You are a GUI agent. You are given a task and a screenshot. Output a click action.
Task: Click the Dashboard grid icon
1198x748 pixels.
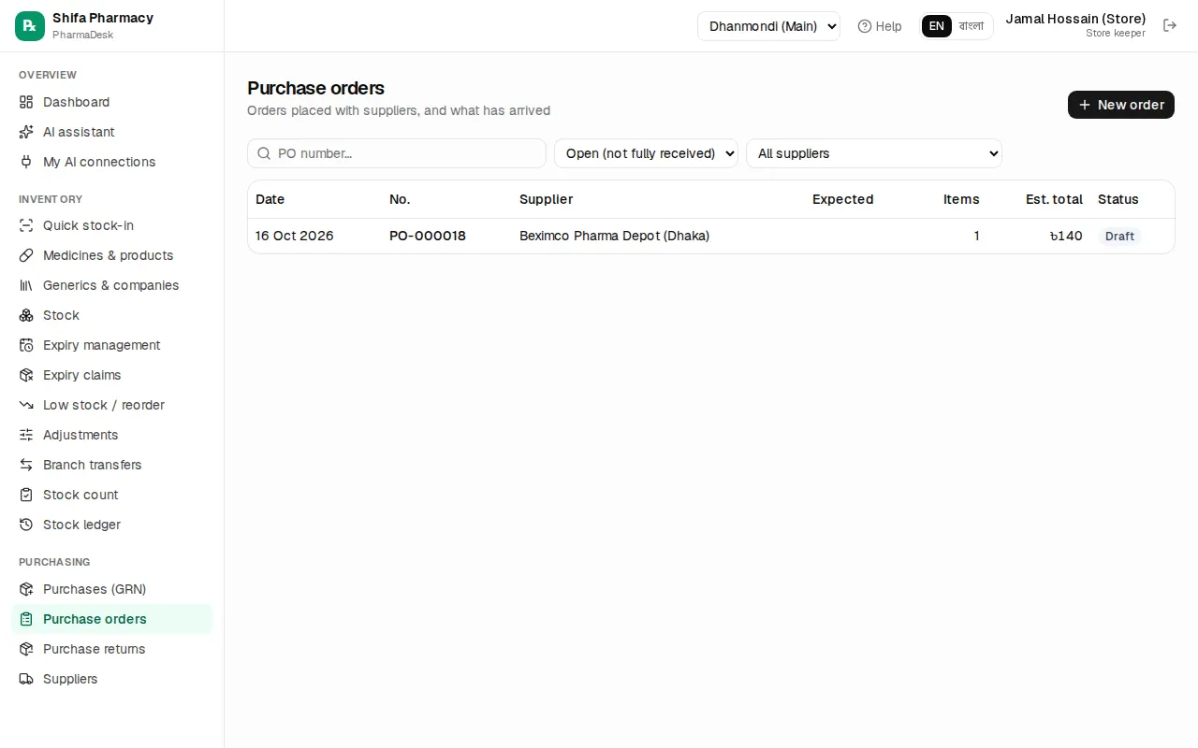26,102
